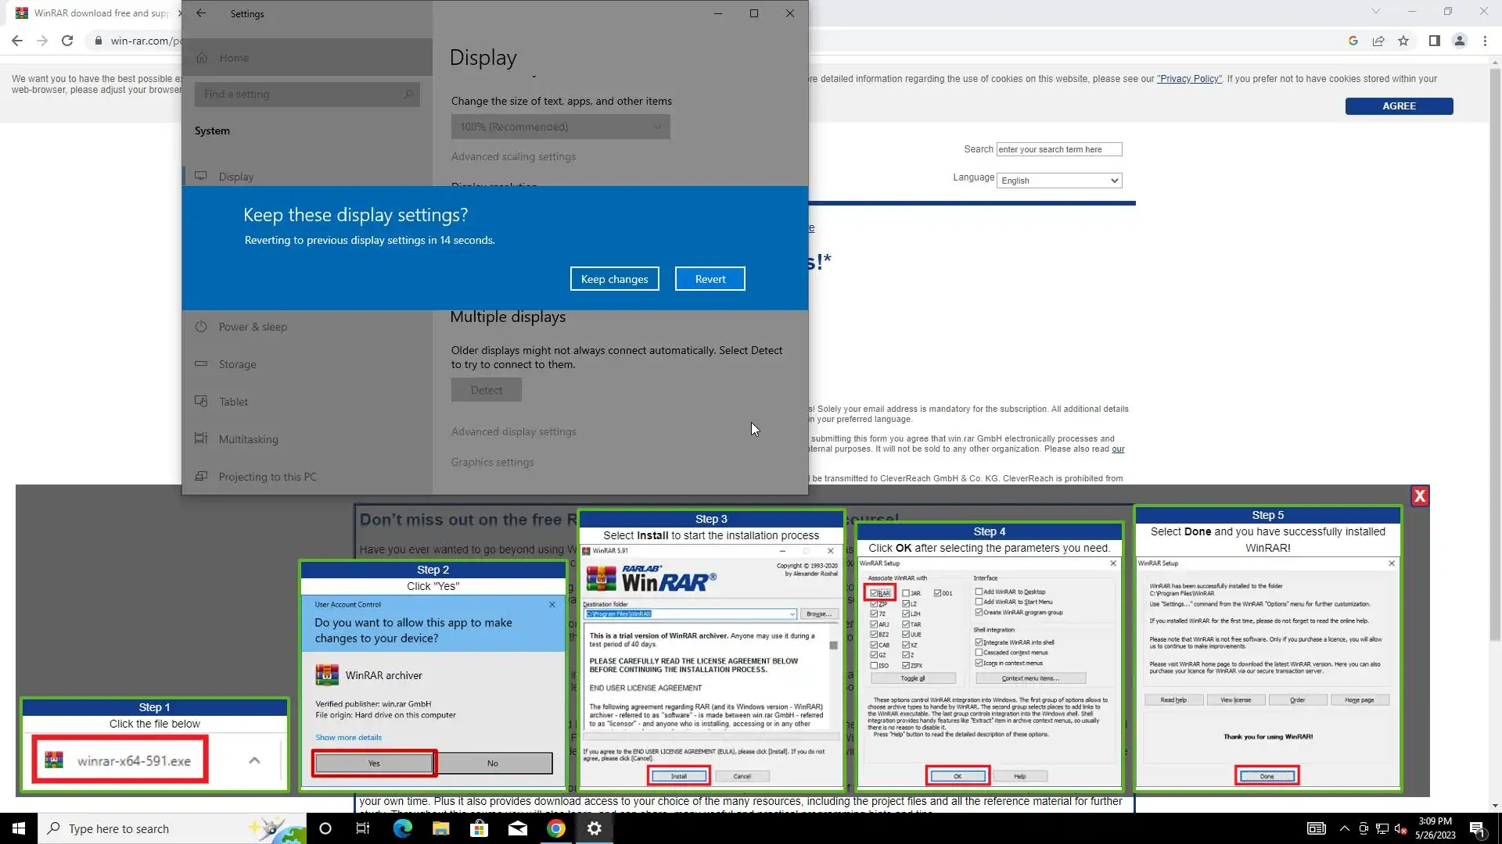Open Storage settings category
Image resolution: width=1502 pixels, height=844 pixels.
point(237,364)
